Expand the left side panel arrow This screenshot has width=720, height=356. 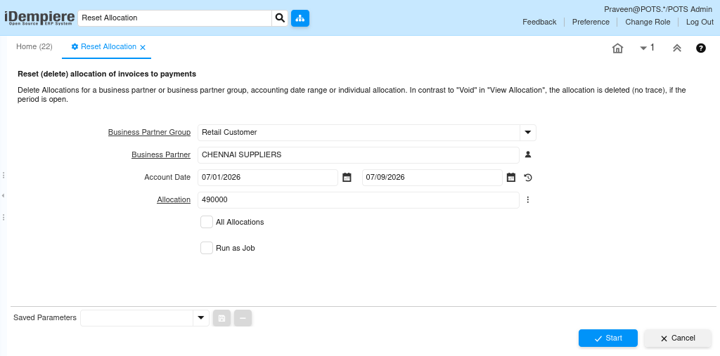(4, 196)
